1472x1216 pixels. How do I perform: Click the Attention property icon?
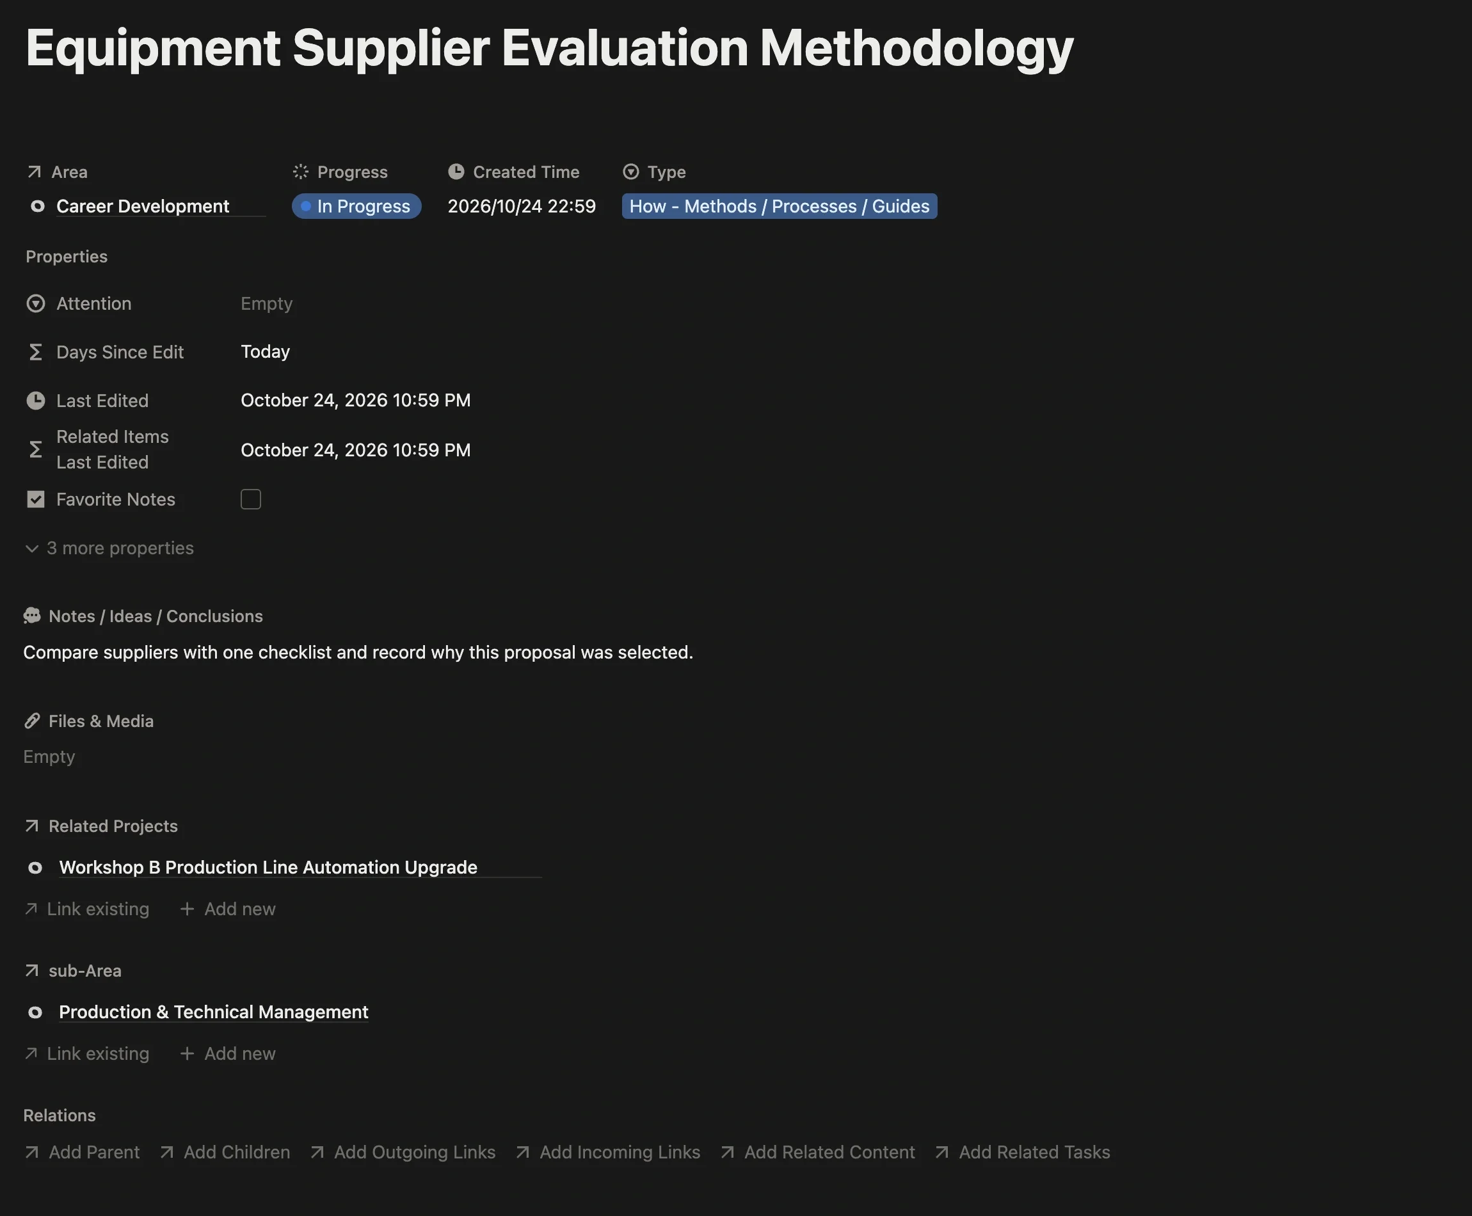(36, 303)
